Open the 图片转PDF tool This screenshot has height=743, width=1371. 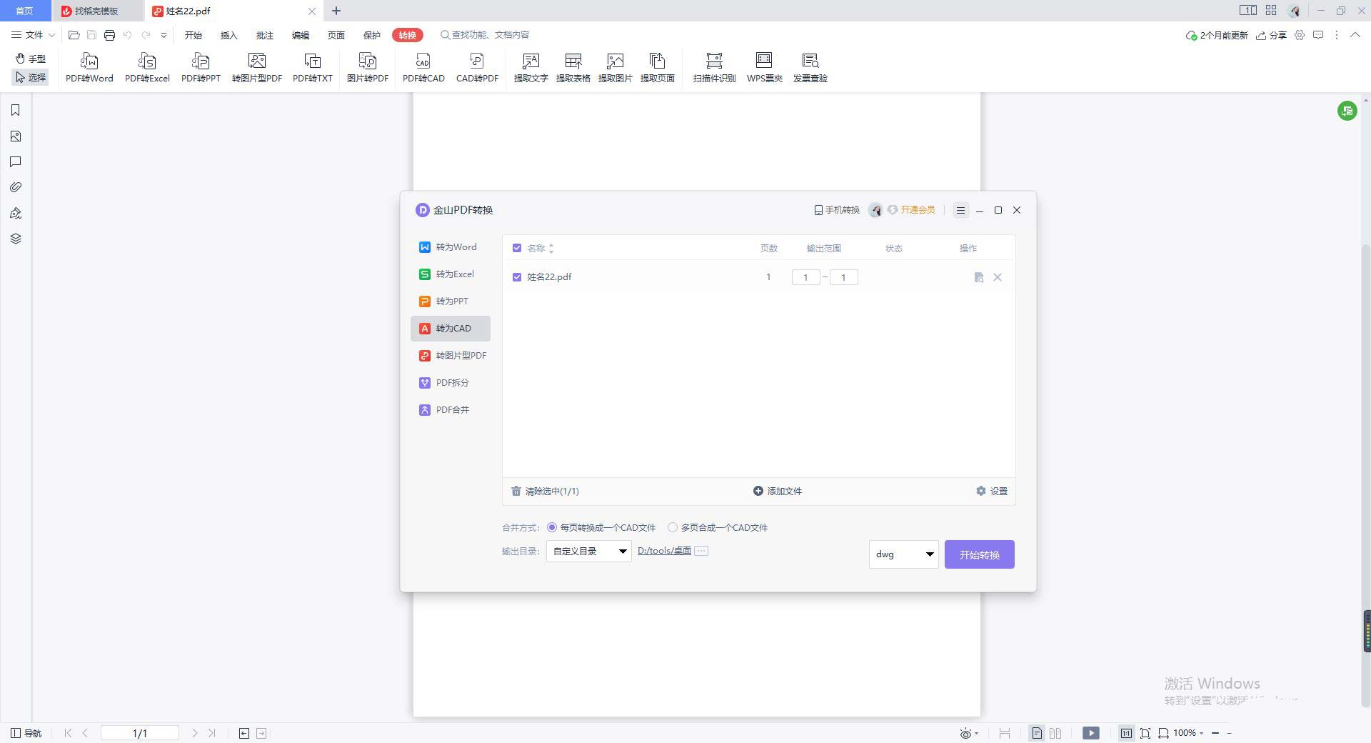[x=368, y=68]
